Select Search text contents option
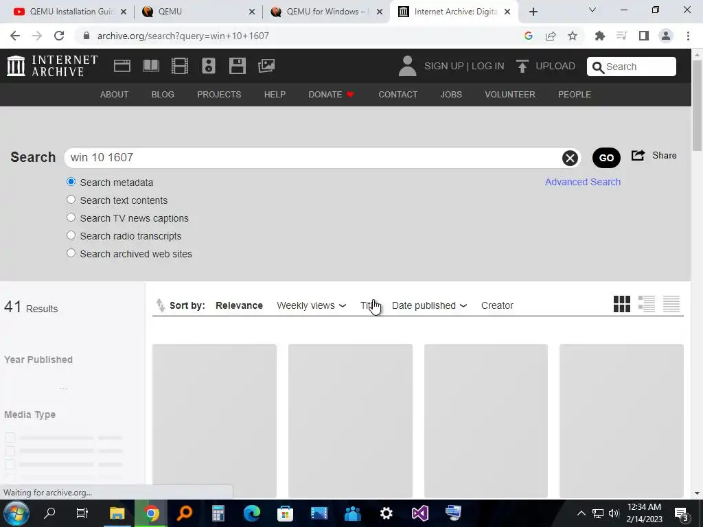Viewport: 703px width, 527px height. click(71, 200)
